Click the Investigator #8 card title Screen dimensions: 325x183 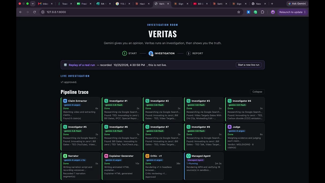[201, 127]
